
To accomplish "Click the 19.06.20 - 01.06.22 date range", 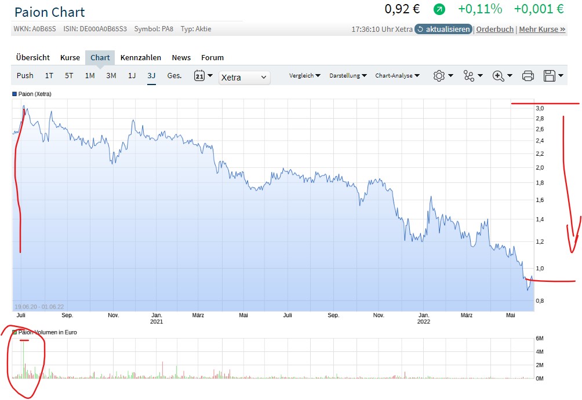I will tap(39, 307).
